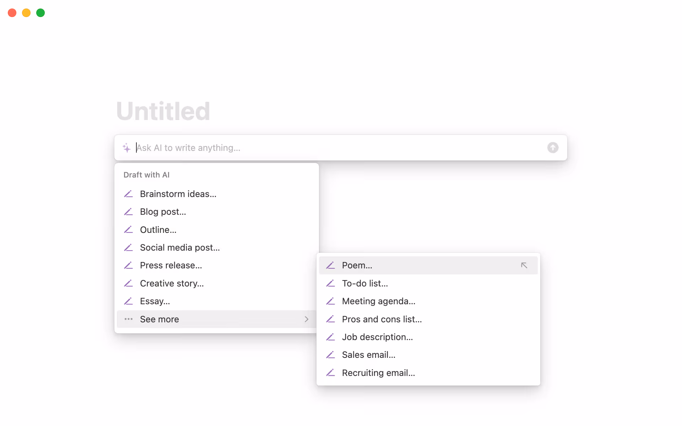
Task: Select Job description option
Action: pyautogui.click(x=428, y=337)
